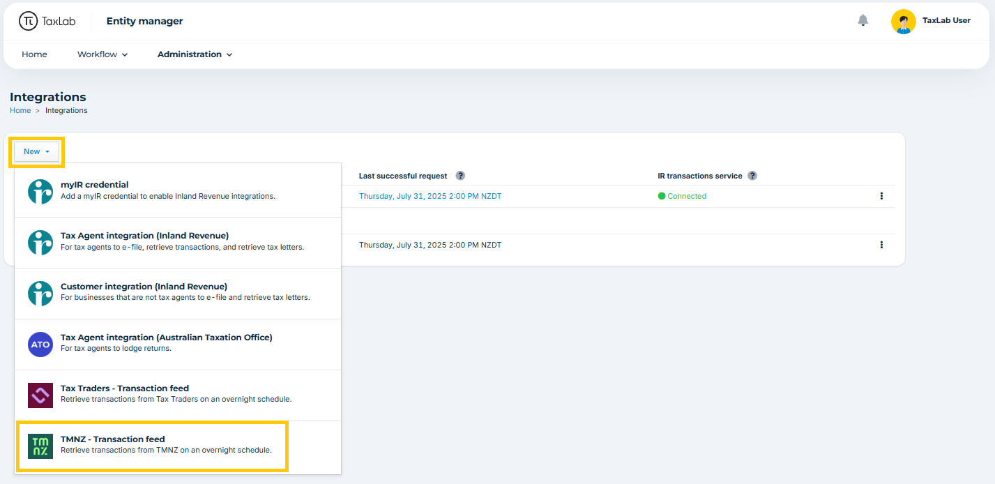Click the Customer integration Inland Revenue icon

point(40,293)
